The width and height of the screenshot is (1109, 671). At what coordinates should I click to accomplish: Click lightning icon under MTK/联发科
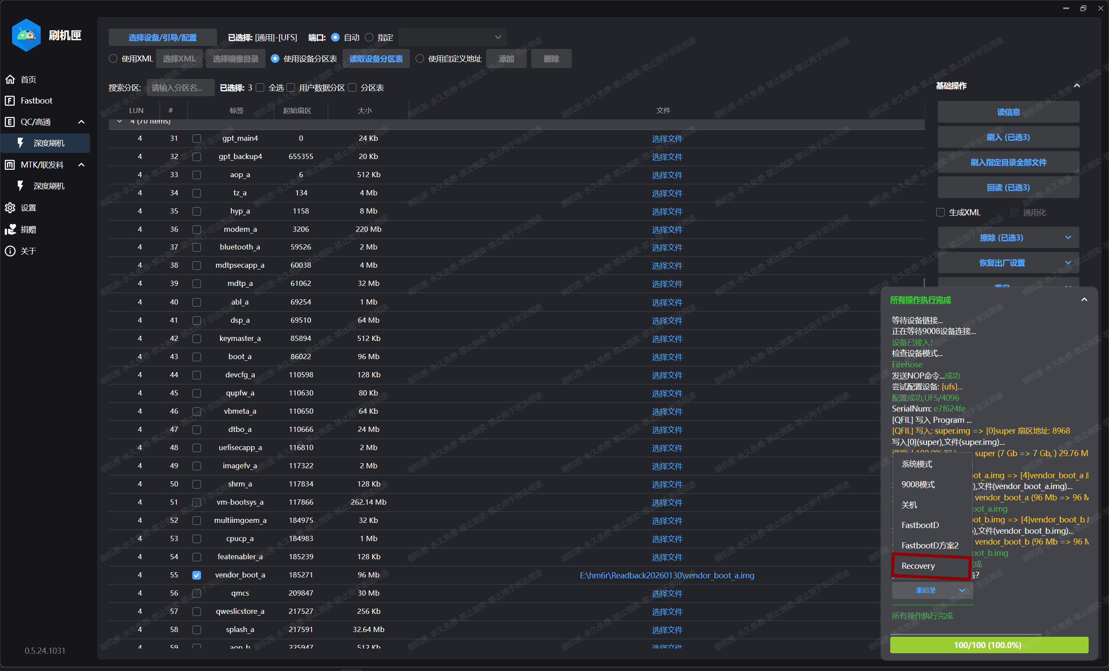[x=21, y=186]
